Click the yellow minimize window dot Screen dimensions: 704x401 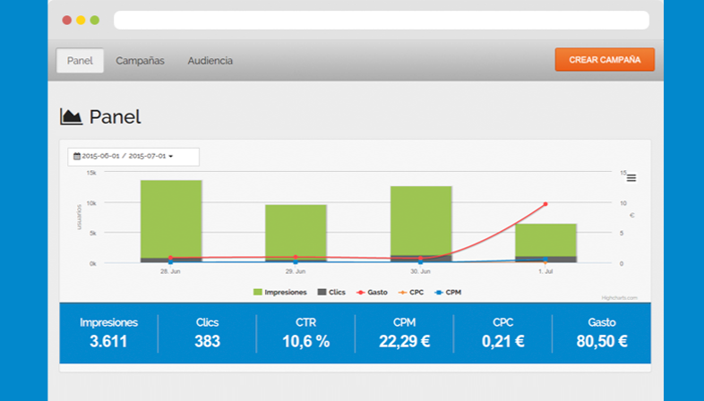pyautogui.click(x=81, y=21)
